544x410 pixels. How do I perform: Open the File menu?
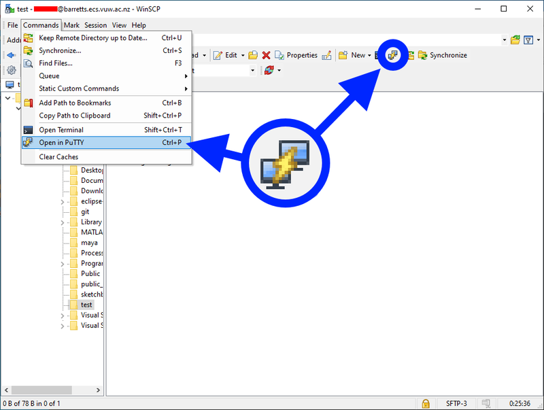12,25
